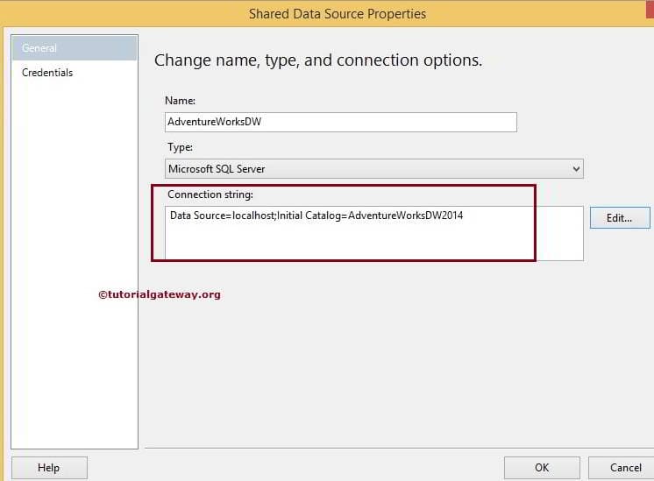Click the Name field containing AdventureWorksDW
Image resolution: width=654 pixels, height=481 pixels.
click(341, 122)
